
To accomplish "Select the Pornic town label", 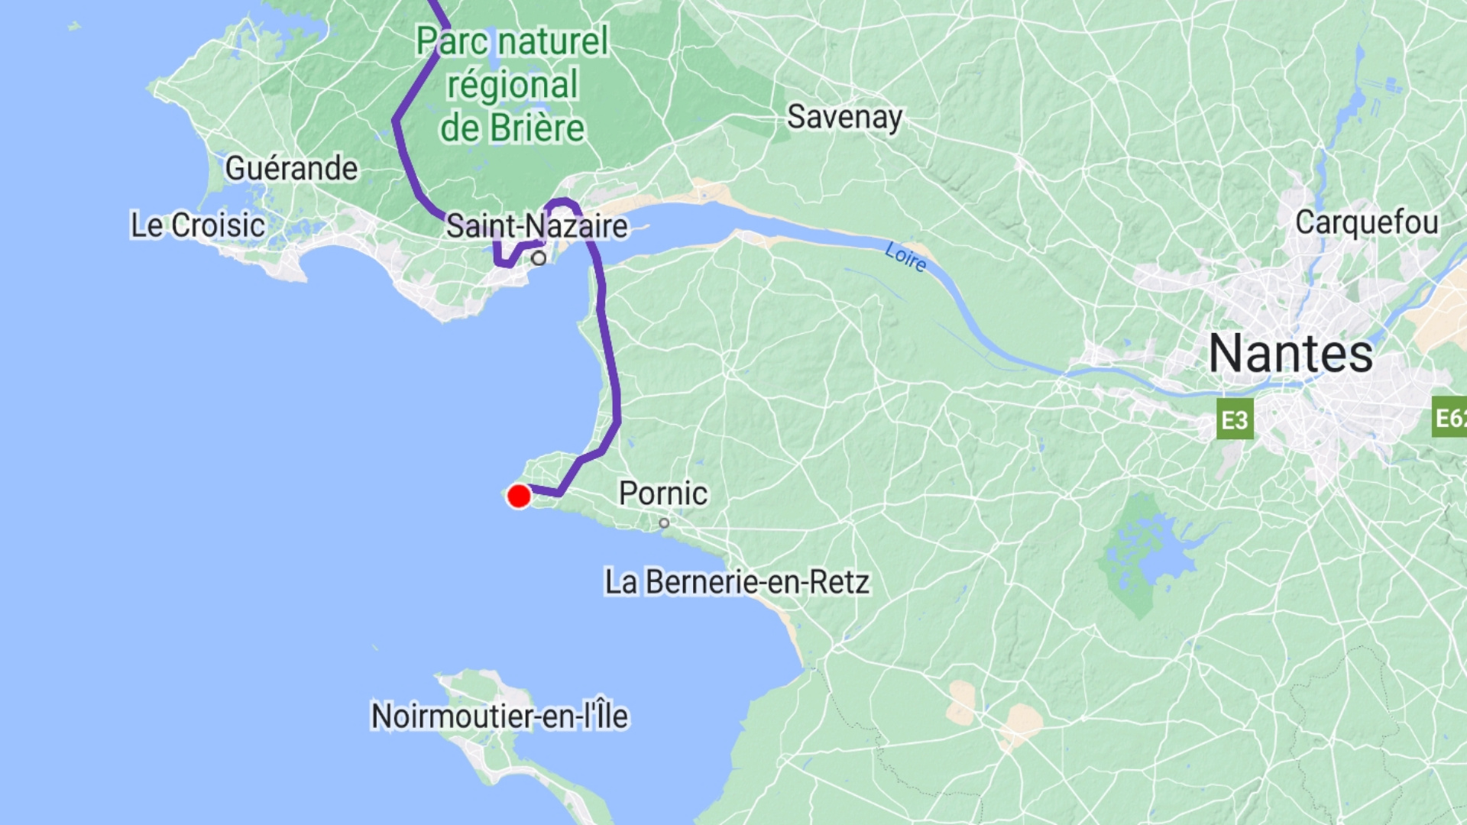I will pyautogui.click(x=662, y=493).
